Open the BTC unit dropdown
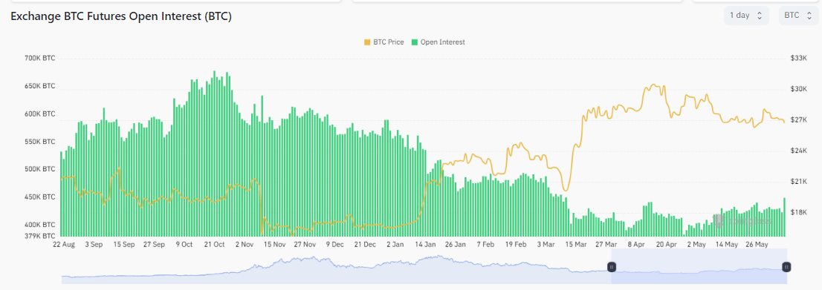 click(x=797, y=16)
